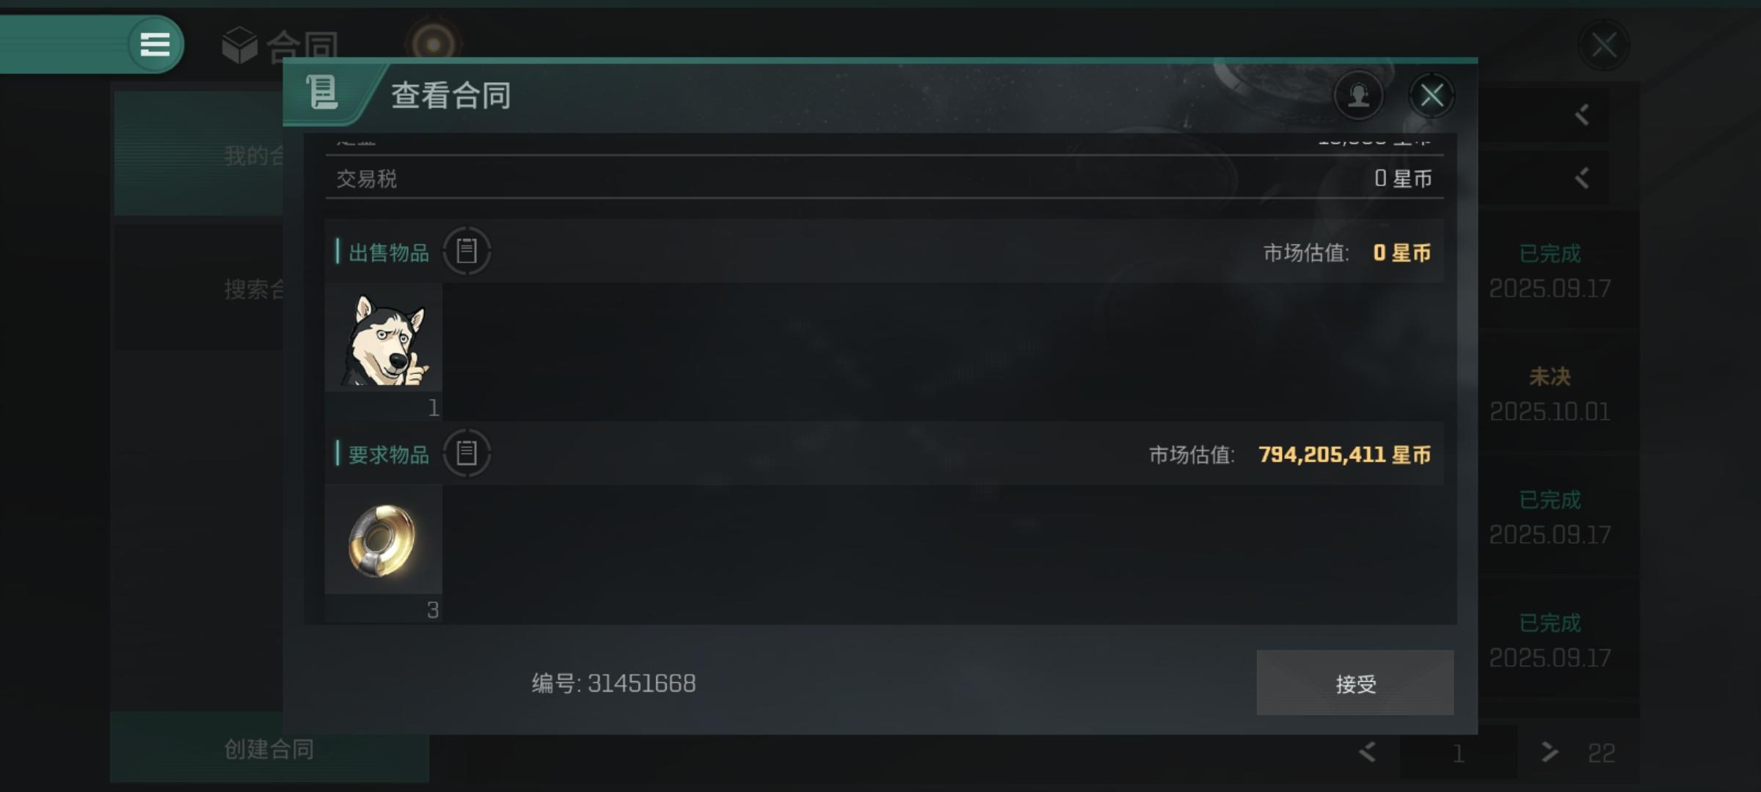Select the gold ring required item
This screenshot has height=792, width=1761.
click(x=384, y=540)
